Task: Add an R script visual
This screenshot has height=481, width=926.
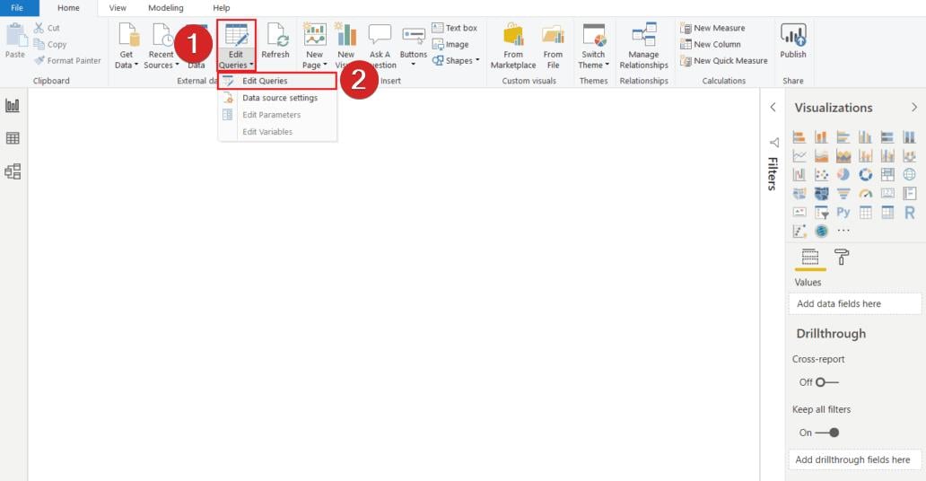Action: tap(910, 212)
